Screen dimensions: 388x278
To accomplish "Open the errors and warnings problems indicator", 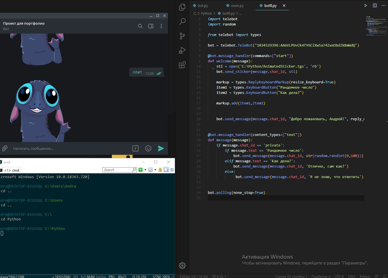I will 219,276.
